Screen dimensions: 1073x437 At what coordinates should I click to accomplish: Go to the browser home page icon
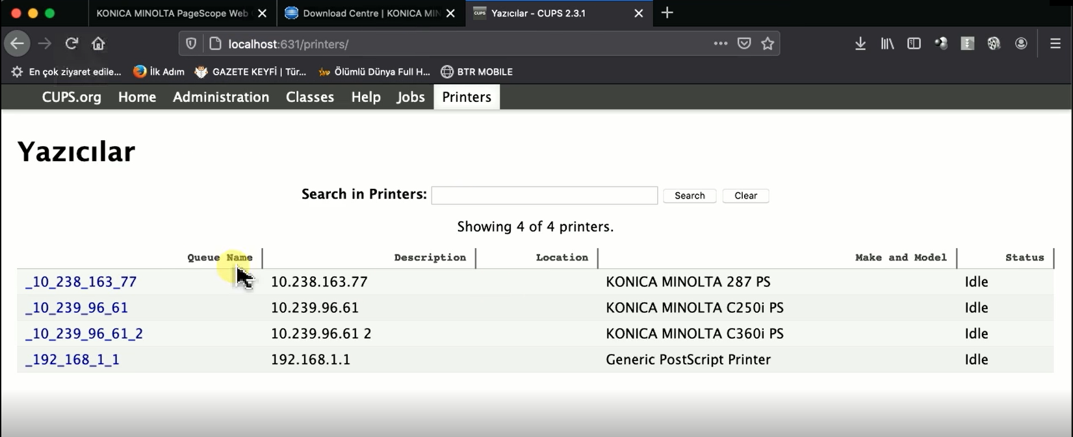point(98,44)
